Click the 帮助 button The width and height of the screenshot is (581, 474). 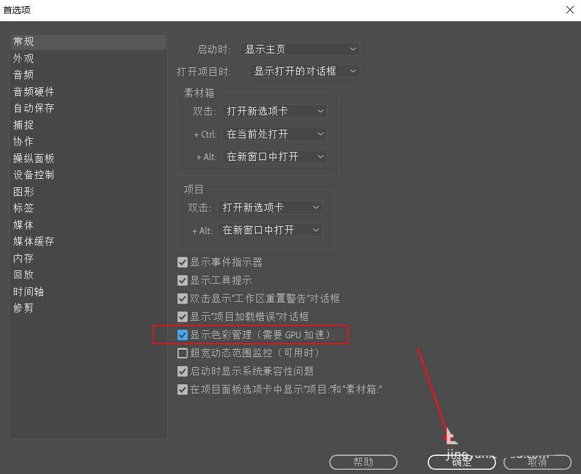click(363, 461)
